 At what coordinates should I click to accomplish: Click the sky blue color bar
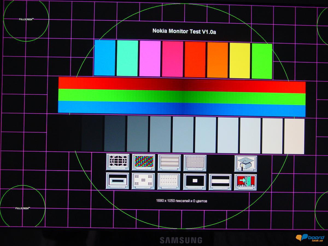point(105,58)
